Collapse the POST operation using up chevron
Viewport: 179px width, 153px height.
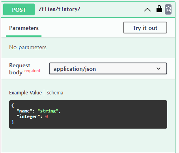(147, 9)
